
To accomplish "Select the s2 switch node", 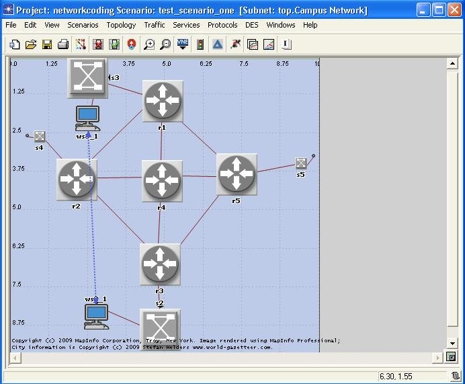I will [160, 329].
